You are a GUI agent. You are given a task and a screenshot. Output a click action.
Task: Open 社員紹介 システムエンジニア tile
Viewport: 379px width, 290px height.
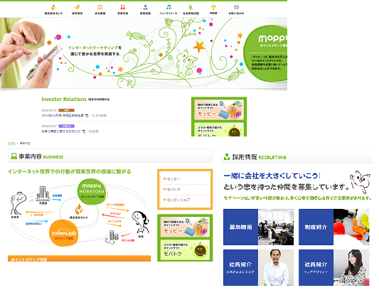pos(258,268)
